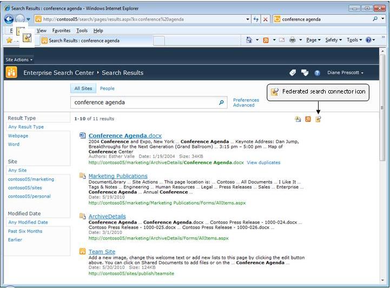Open the Tools dropdown in the command bar

pos(354,40)
